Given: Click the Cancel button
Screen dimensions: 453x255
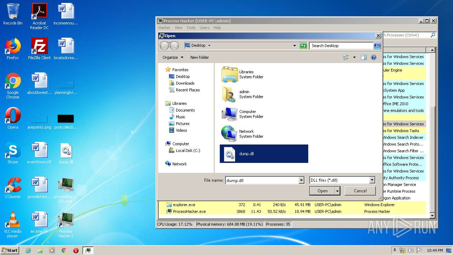Looking at the screenshot, I should pos(360,191).
